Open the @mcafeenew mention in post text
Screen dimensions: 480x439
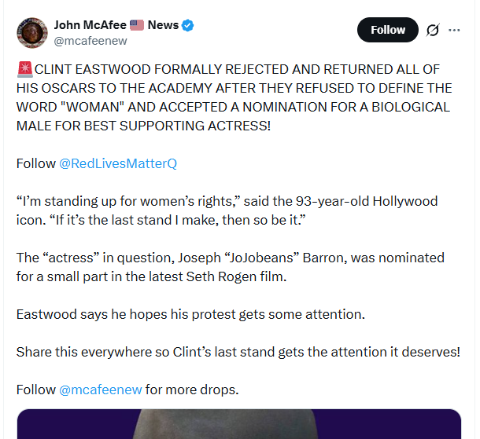coord(101,390)
